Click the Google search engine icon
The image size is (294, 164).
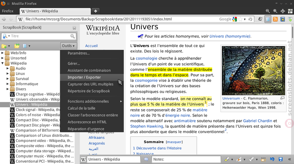tap(234, 19)
